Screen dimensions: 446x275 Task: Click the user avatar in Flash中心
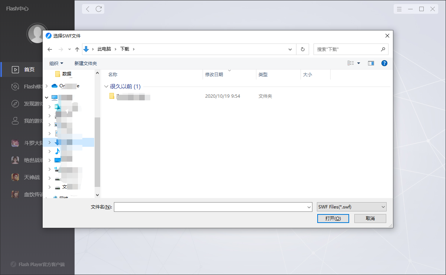37,33
